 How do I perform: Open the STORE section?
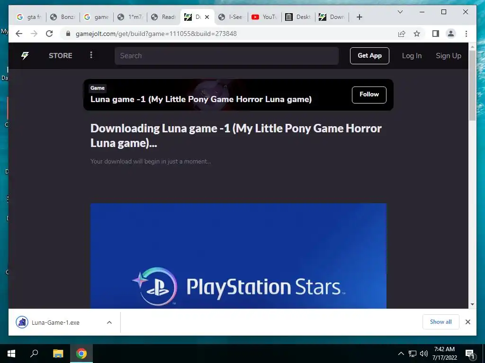coord(60,56)
